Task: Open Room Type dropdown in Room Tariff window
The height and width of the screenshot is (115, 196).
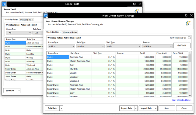Action: (19, 33)
